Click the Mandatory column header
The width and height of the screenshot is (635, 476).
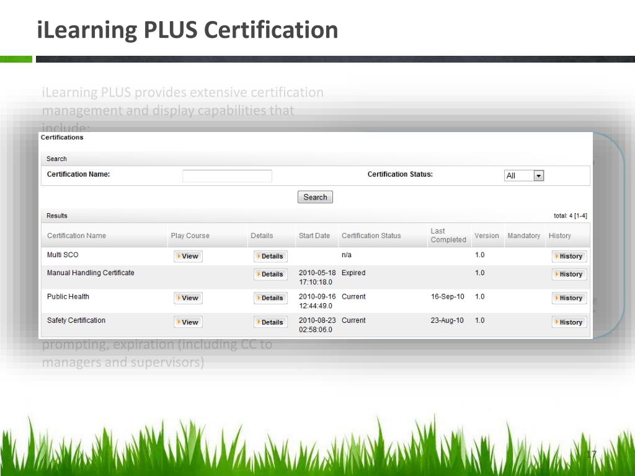[523, 236]
